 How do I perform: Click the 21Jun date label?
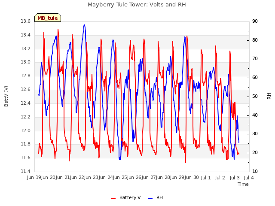pos(70,178)
